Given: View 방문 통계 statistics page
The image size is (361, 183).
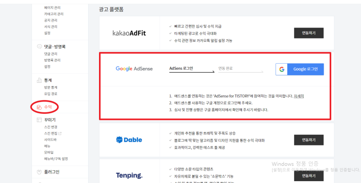Looking at the screenshot, I should pos(50,88).
